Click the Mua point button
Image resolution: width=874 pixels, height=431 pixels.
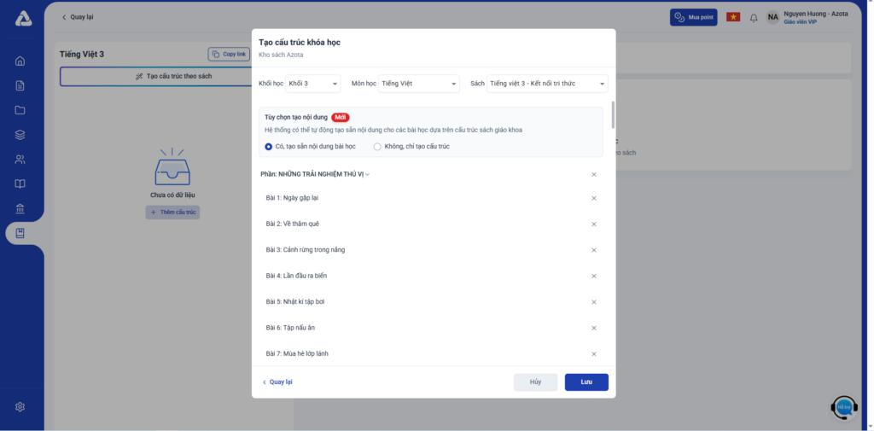694,18
